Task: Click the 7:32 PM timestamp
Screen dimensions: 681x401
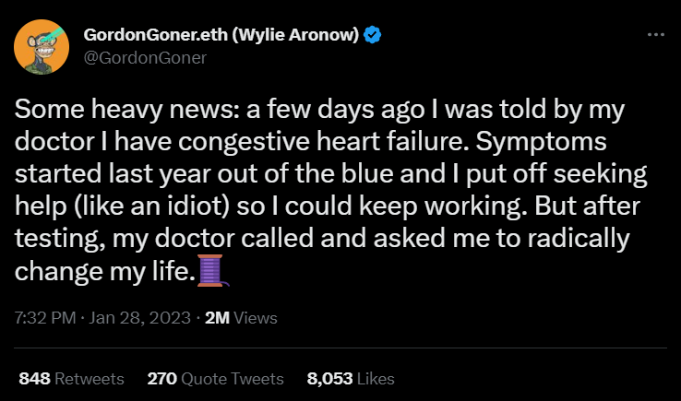Action: (43, 318)
